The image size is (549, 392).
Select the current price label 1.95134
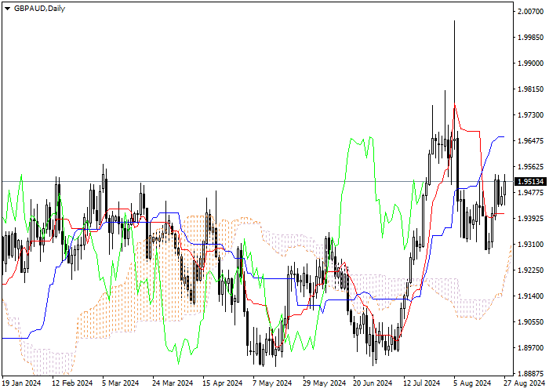click(x=531, y=182)
